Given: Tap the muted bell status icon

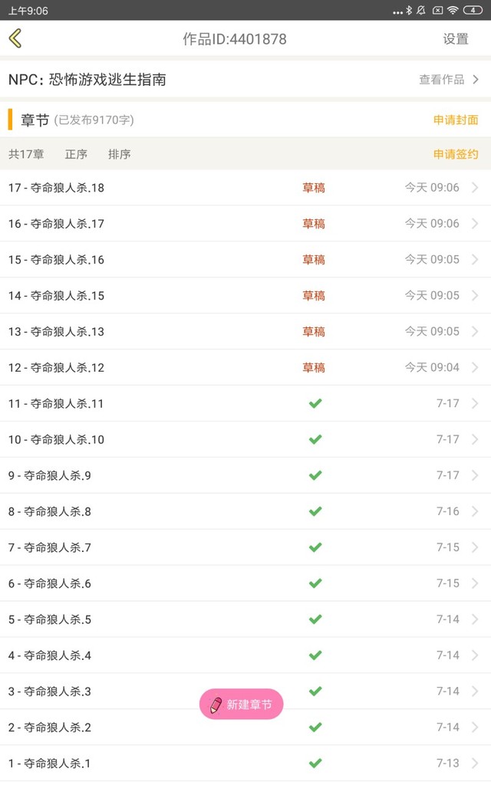Looking at the screenshot, I should [421, 10].
